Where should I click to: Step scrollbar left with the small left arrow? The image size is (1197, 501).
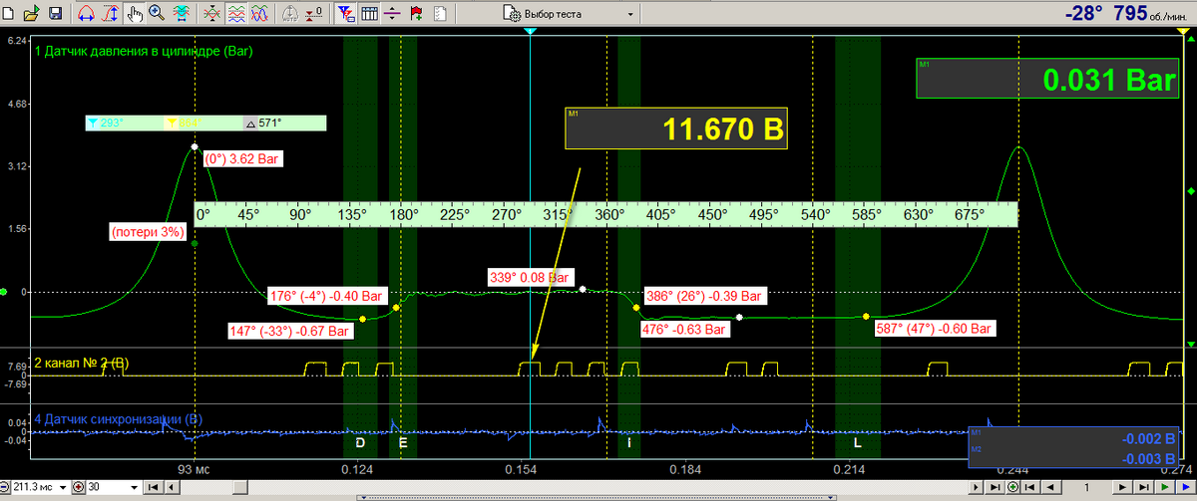pos(172,487)
